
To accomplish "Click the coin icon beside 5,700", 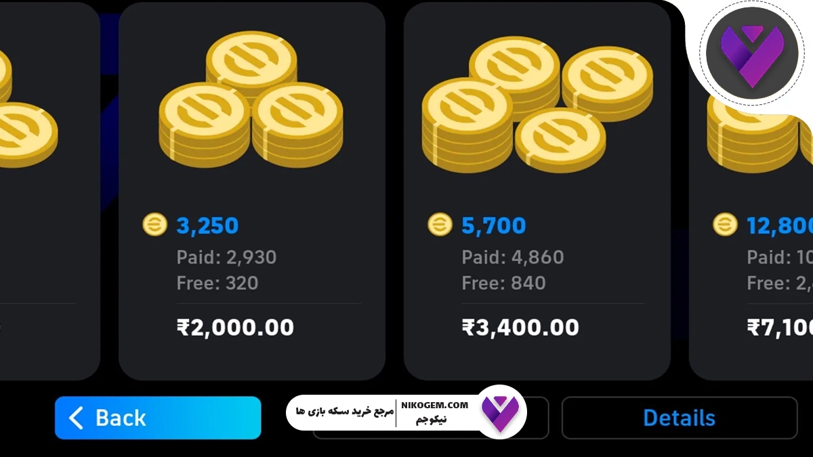I will coord(440,225).
